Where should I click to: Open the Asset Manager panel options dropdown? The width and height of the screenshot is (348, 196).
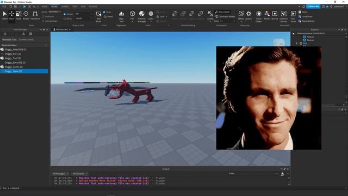[x=41, y=29]
